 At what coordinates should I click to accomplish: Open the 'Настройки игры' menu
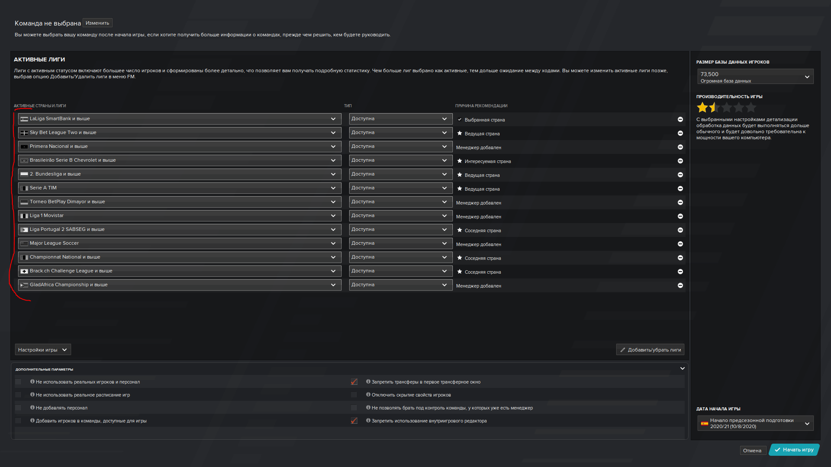pos(42,350)
